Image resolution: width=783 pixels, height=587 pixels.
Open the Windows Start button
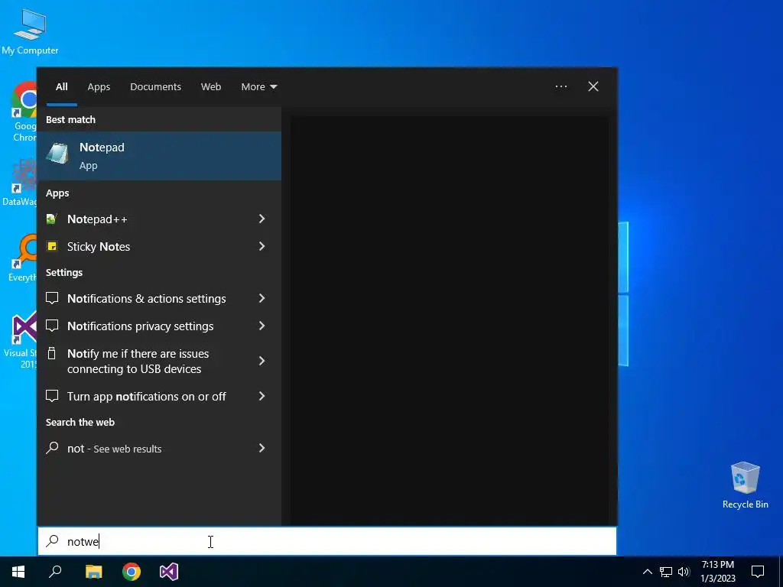click(18, 572)
